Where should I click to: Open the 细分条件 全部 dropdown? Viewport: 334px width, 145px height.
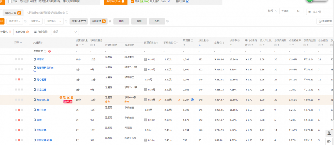click(65, 32)
